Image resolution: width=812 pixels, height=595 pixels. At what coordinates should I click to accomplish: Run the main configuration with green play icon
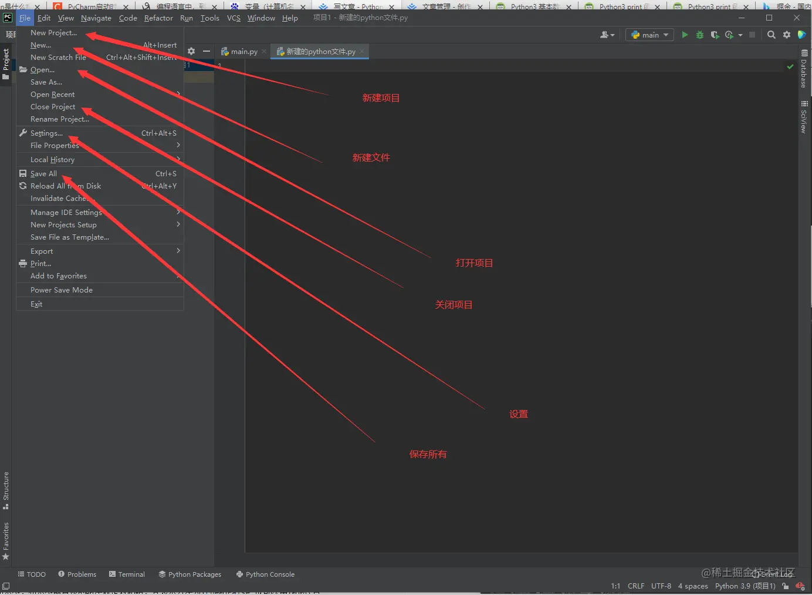click(685, 35)
